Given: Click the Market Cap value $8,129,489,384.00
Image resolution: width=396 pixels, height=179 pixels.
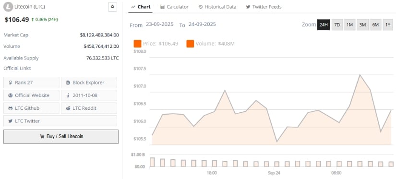Looking at the screenshot, I should (99, 35).
